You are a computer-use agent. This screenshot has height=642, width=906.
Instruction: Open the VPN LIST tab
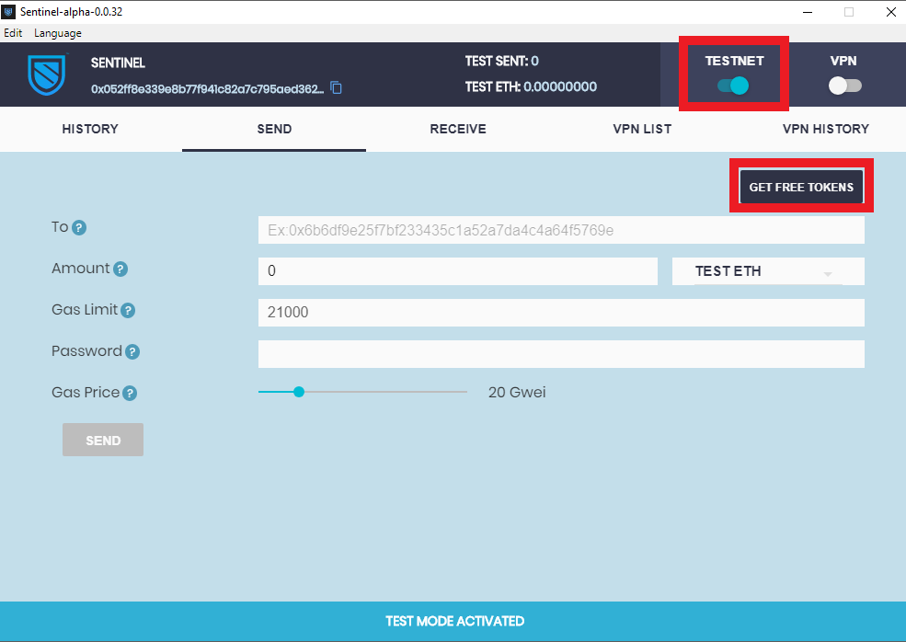click(x=642, y=129)
